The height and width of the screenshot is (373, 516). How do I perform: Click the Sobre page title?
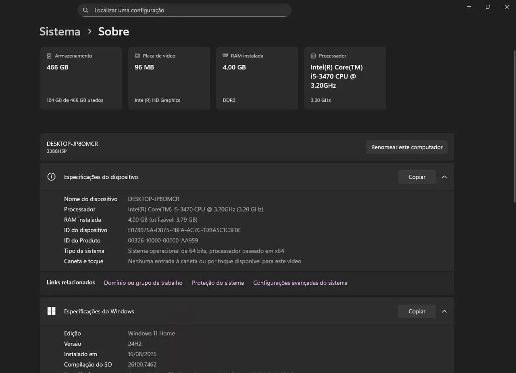114,31
